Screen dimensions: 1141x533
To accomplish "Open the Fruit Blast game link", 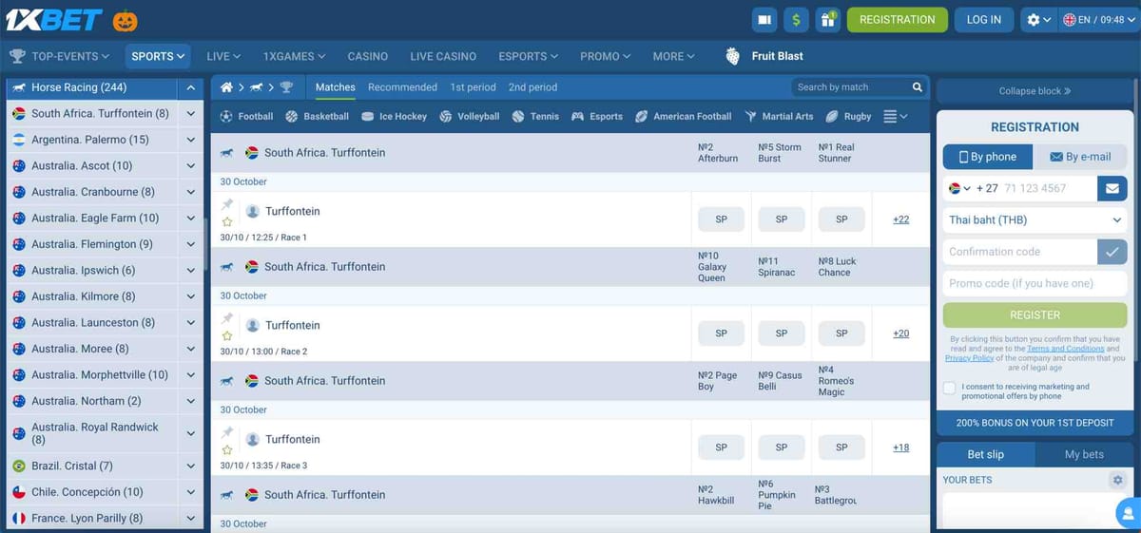I will 765,56.
